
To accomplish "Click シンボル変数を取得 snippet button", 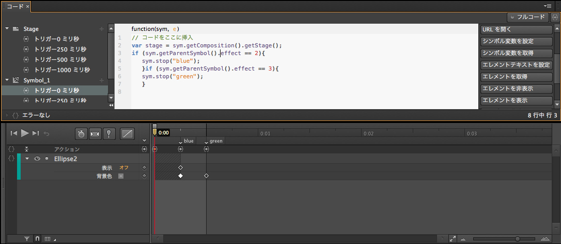I will pos(516,53).
